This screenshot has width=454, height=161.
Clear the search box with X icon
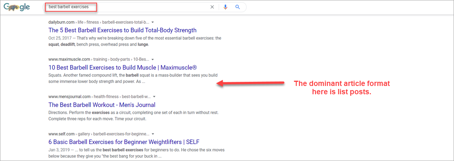pos(212,7)
